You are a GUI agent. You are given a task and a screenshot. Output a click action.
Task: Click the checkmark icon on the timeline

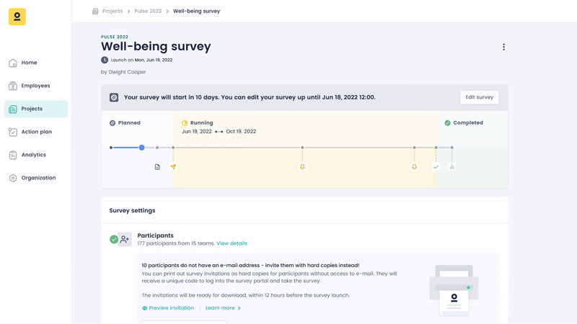point(436,167)
